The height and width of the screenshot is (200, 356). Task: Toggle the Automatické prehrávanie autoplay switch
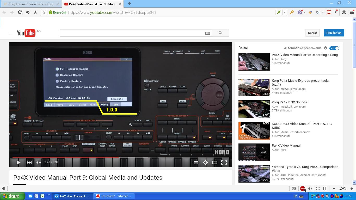click(x=334, y=48)
